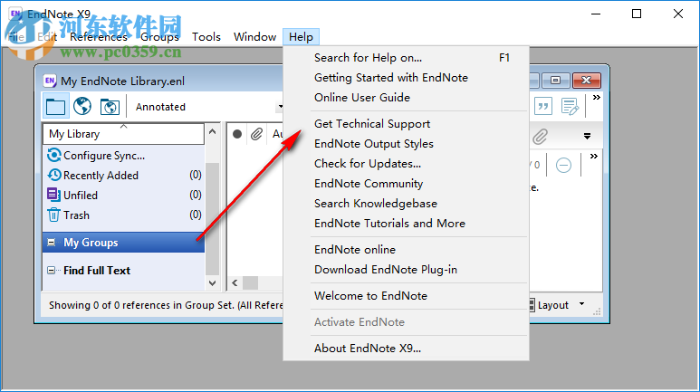This screenshot has width=700, height=392.
Task: Choose EndNote Output Styles
Action: [x=407, y=144]
